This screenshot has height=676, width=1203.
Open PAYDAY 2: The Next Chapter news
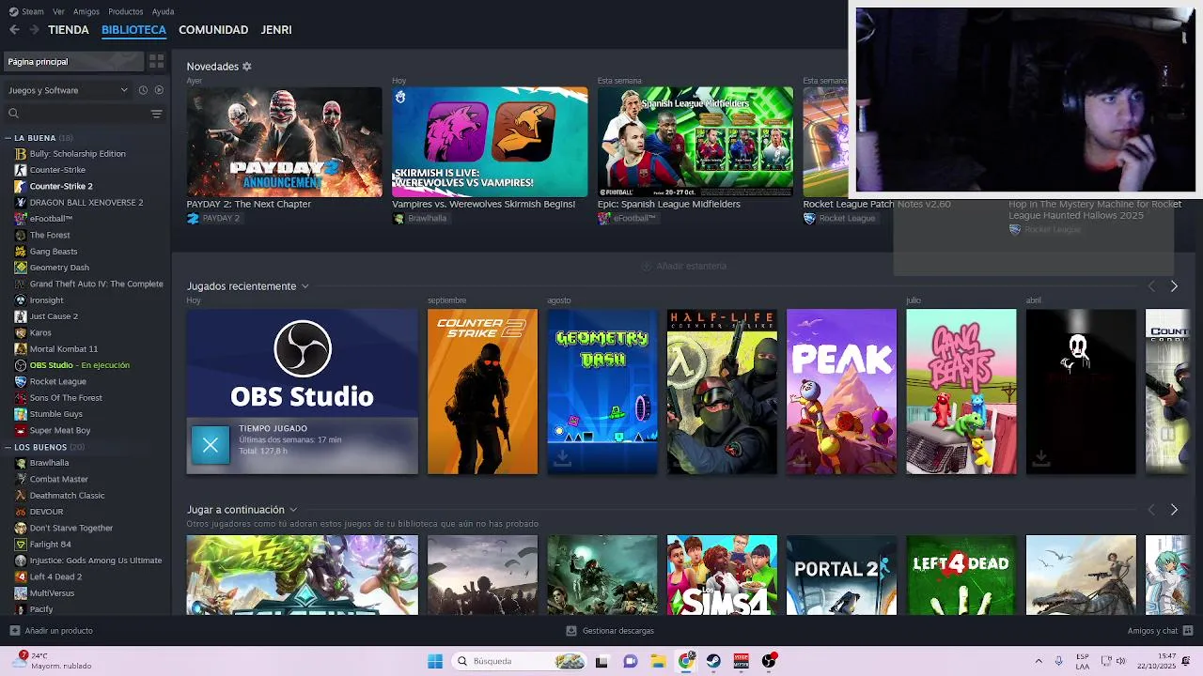[284, 142]
